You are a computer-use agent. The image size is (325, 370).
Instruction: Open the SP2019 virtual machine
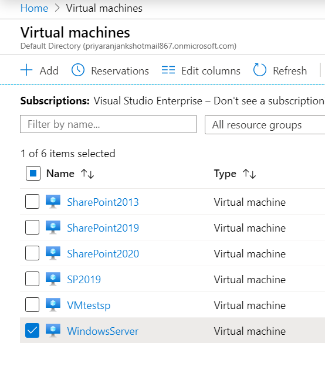point(84,280)
